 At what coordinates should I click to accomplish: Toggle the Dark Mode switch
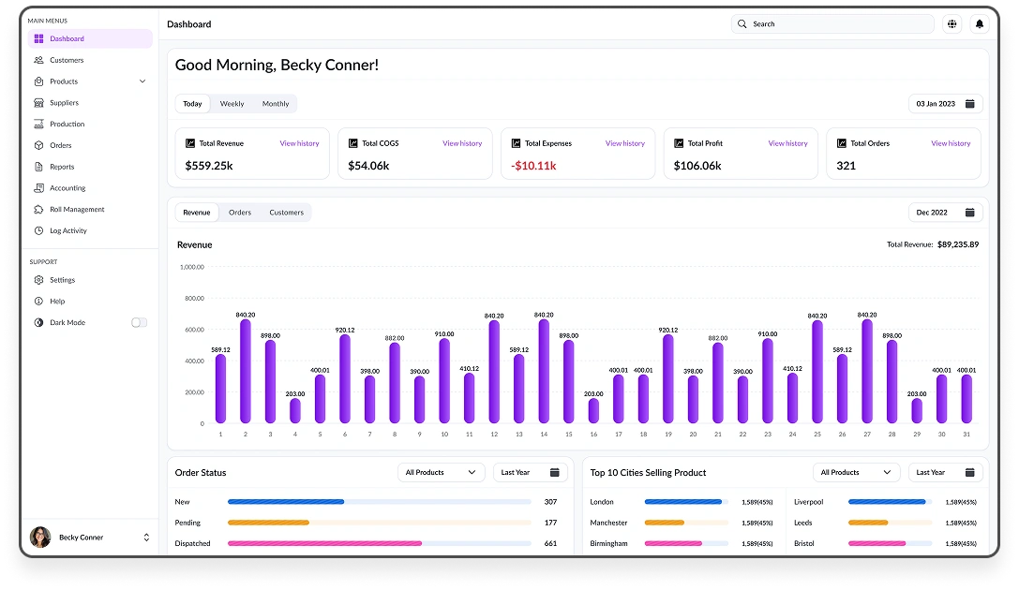coord(139,322)
